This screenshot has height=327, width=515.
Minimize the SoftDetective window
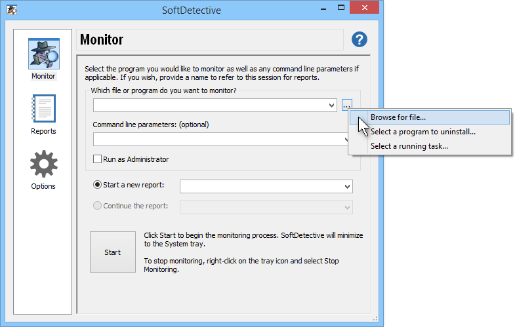click(323, 9)
